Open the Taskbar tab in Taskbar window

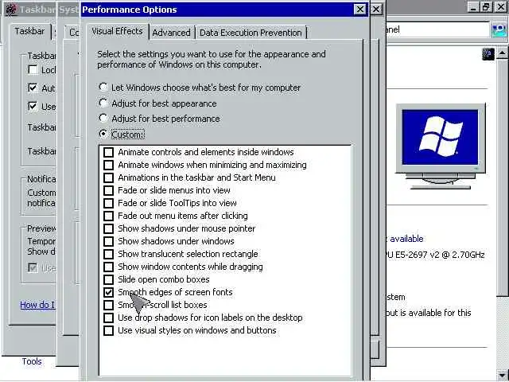(29, 31)
